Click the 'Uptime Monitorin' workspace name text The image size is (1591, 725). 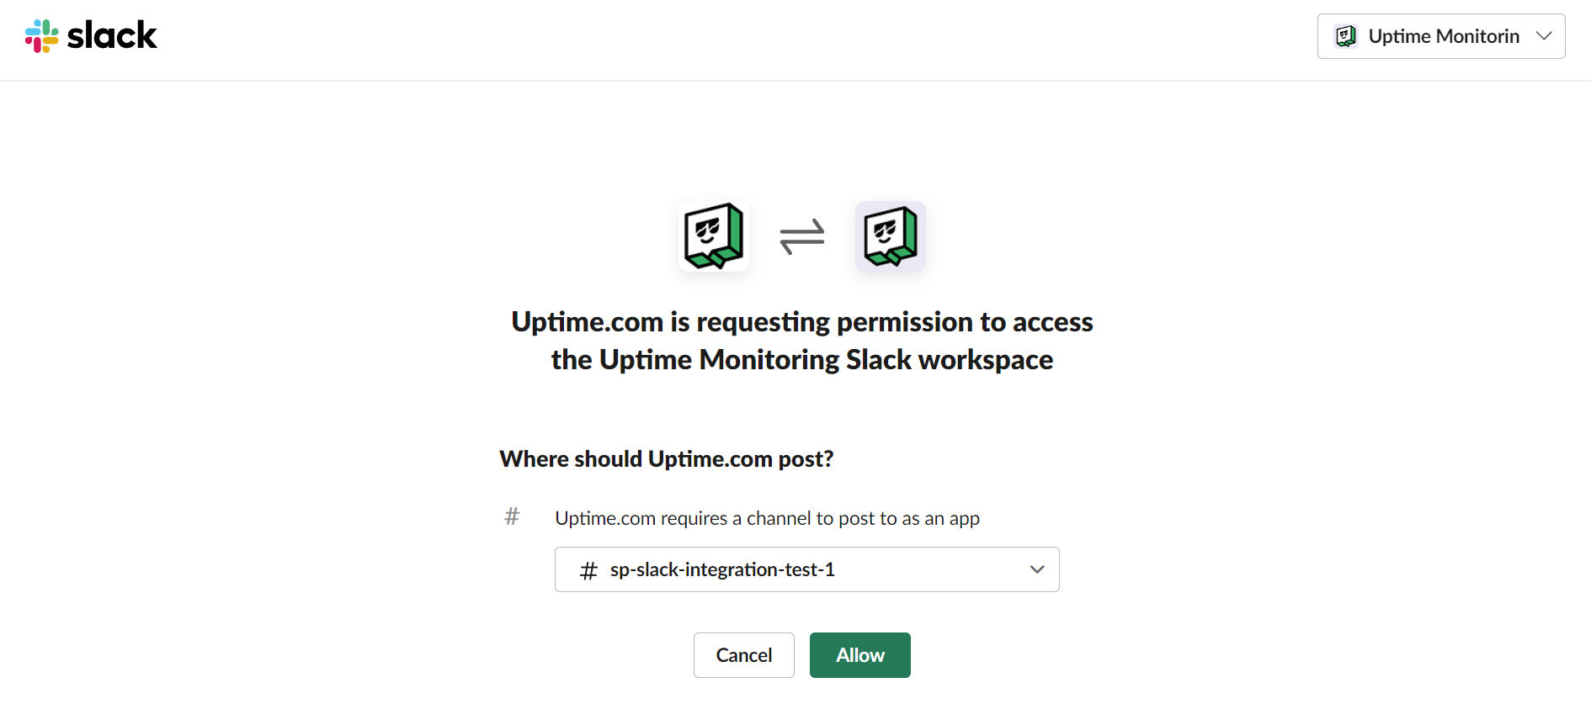[1444, 36]
